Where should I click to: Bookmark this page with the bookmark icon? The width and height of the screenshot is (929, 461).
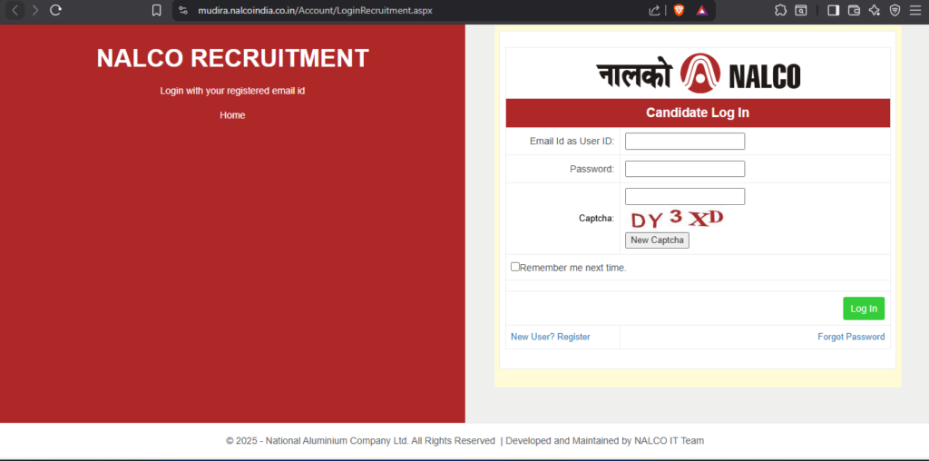(157, 10)
